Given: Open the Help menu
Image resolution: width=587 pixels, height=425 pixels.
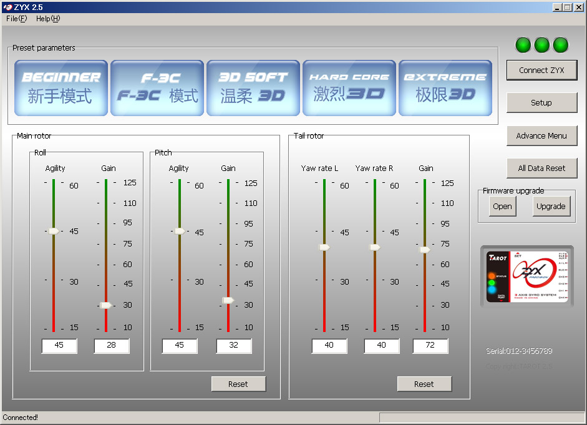Looking at the screenshot, I should 48,19.
